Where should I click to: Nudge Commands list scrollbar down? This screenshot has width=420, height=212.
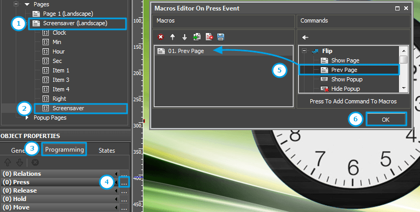point(404,88)
